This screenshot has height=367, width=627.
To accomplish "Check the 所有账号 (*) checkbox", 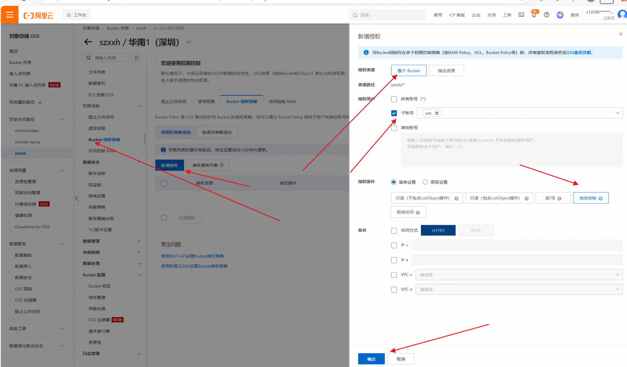I will [x=394, y=99].
